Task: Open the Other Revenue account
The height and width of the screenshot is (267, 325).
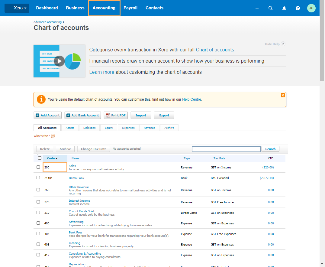Action: (x=79, y=187)
